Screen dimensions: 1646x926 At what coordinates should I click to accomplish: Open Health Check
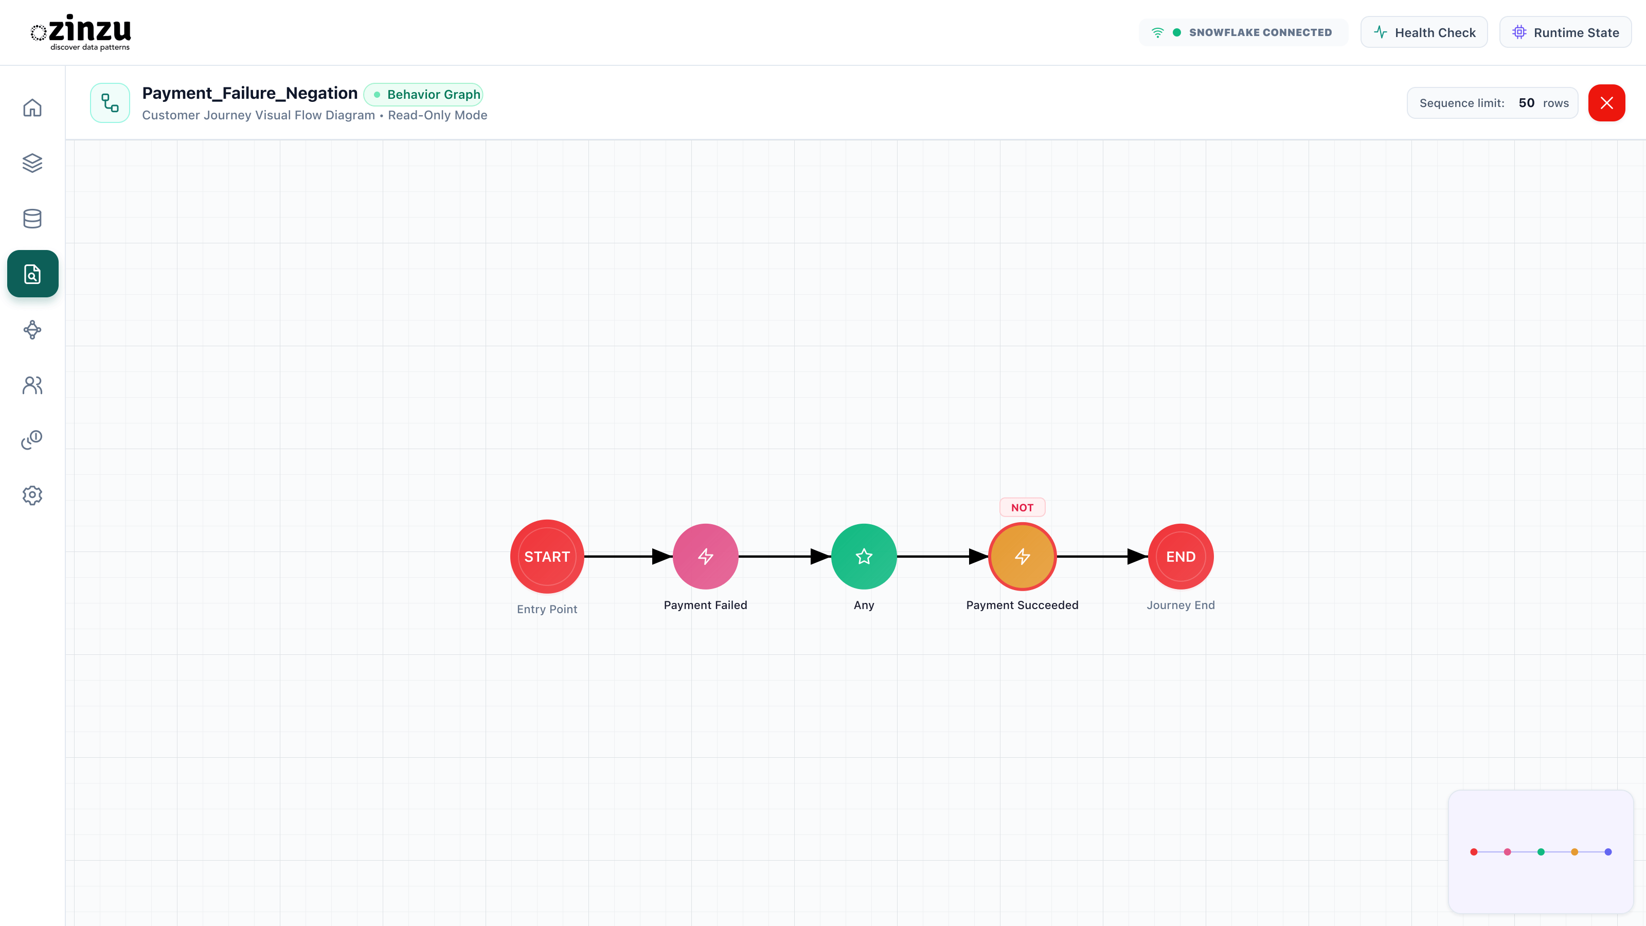point(1424,32)
